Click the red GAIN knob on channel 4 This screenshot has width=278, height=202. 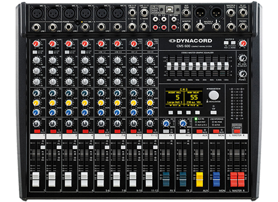(85, 44)
